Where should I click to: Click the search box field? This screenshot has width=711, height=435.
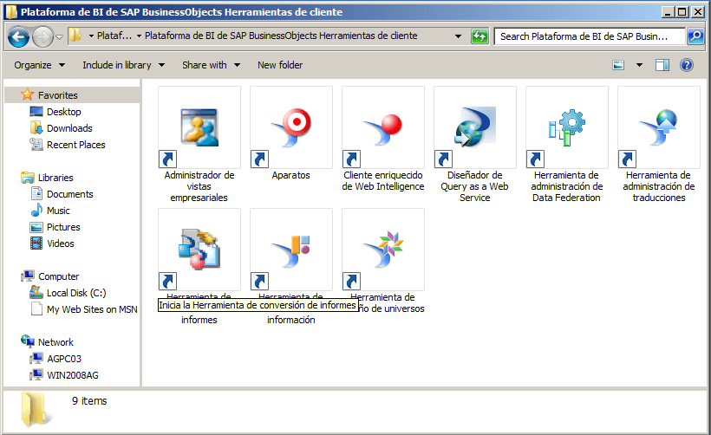(x=590, y=36)
